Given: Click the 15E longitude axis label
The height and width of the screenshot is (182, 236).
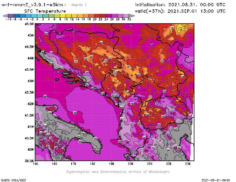Looking at the screenshot, I should tap(35, 164).
